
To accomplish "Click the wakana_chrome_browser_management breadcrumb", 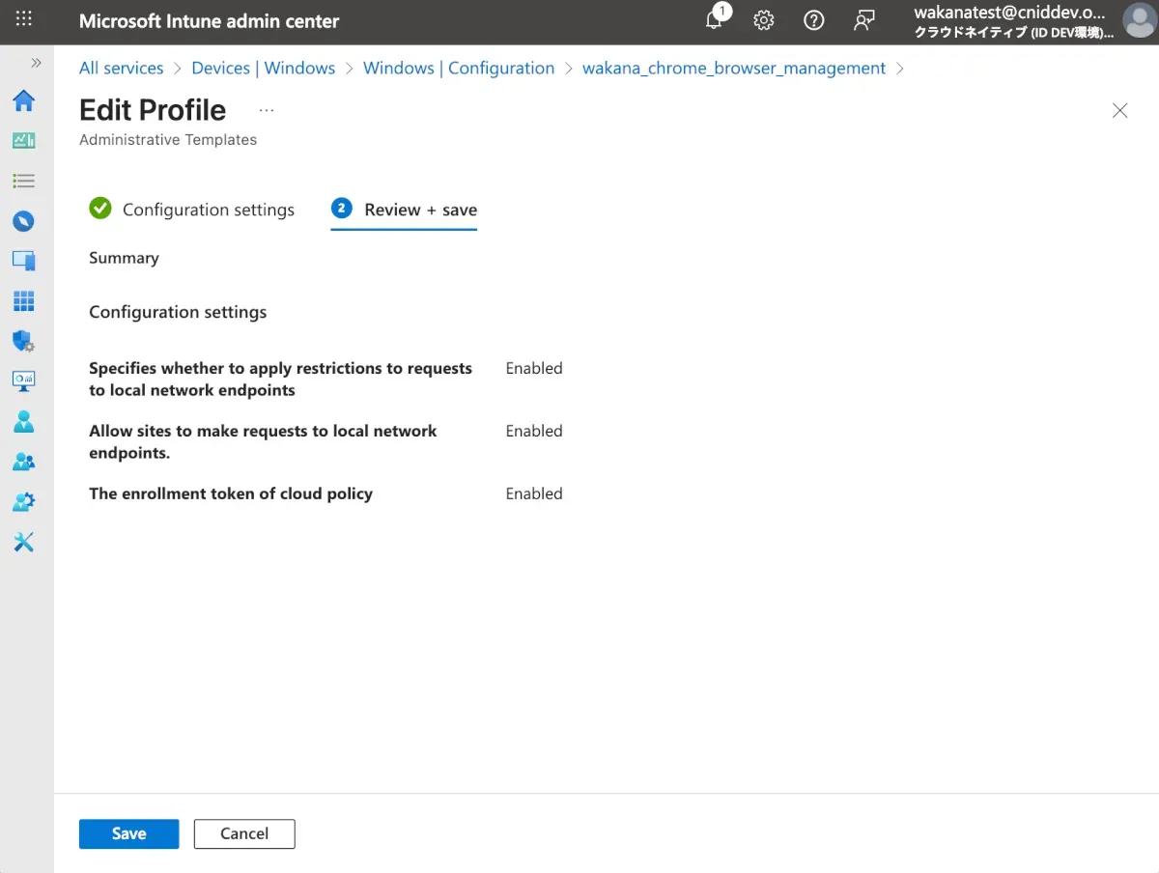I will pos(734,68).
